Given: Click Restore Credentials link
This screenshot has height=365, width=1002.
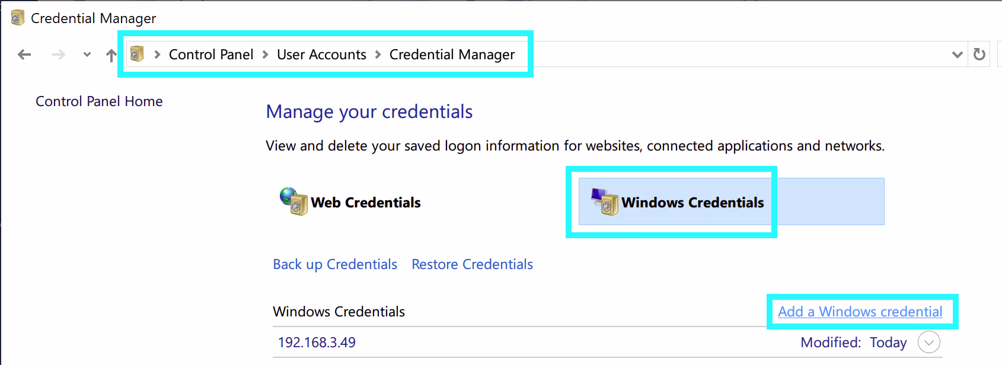Looking at the screenshot, I should pyautogui.click(x=472, y=264).
